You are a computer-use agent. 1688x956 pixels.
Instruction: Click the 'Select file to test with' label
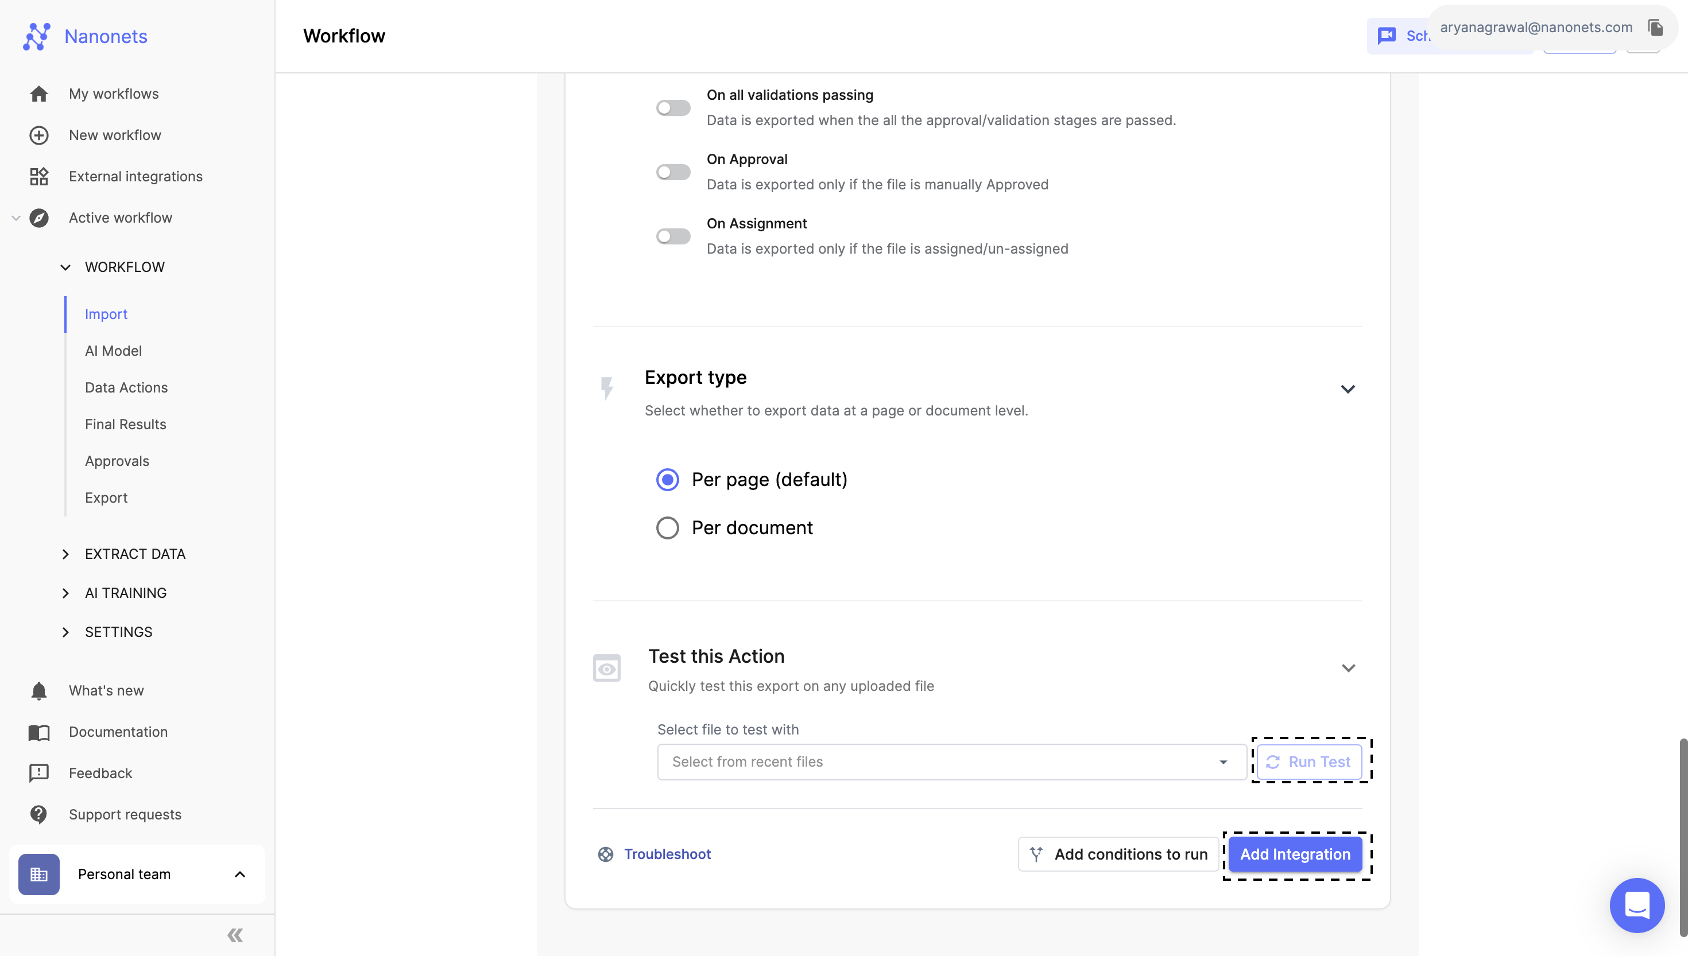click(728, 730)
